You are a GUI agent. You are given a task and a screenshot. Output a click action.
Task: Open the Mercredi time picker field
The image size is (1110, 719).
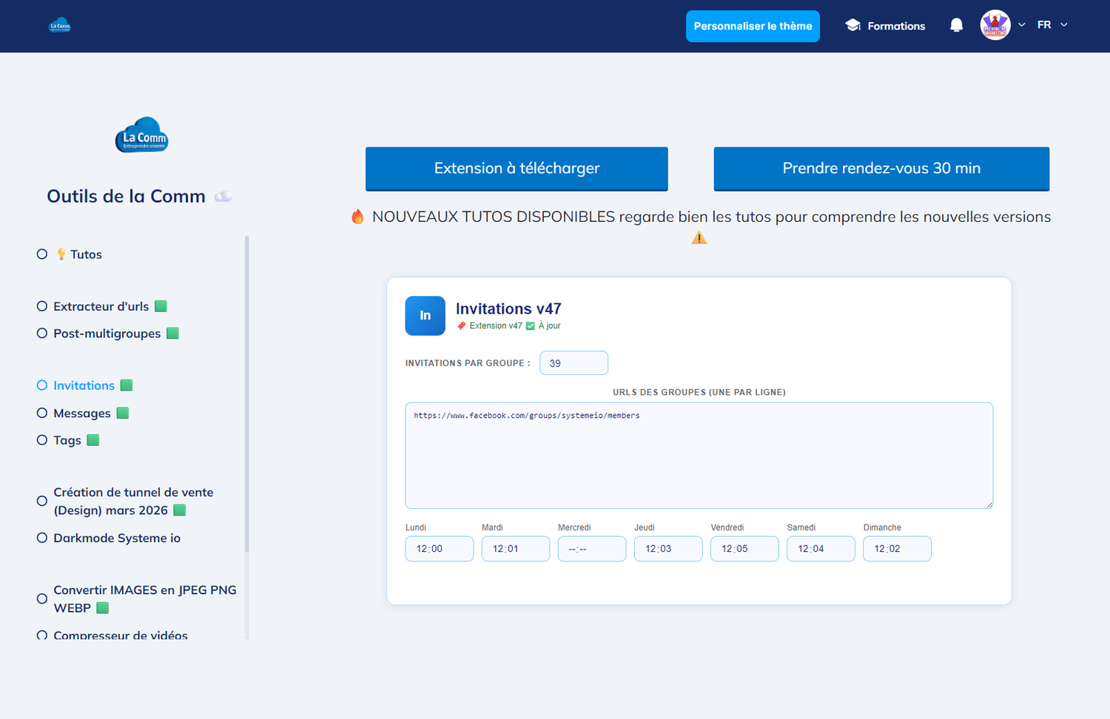[592, 549]
